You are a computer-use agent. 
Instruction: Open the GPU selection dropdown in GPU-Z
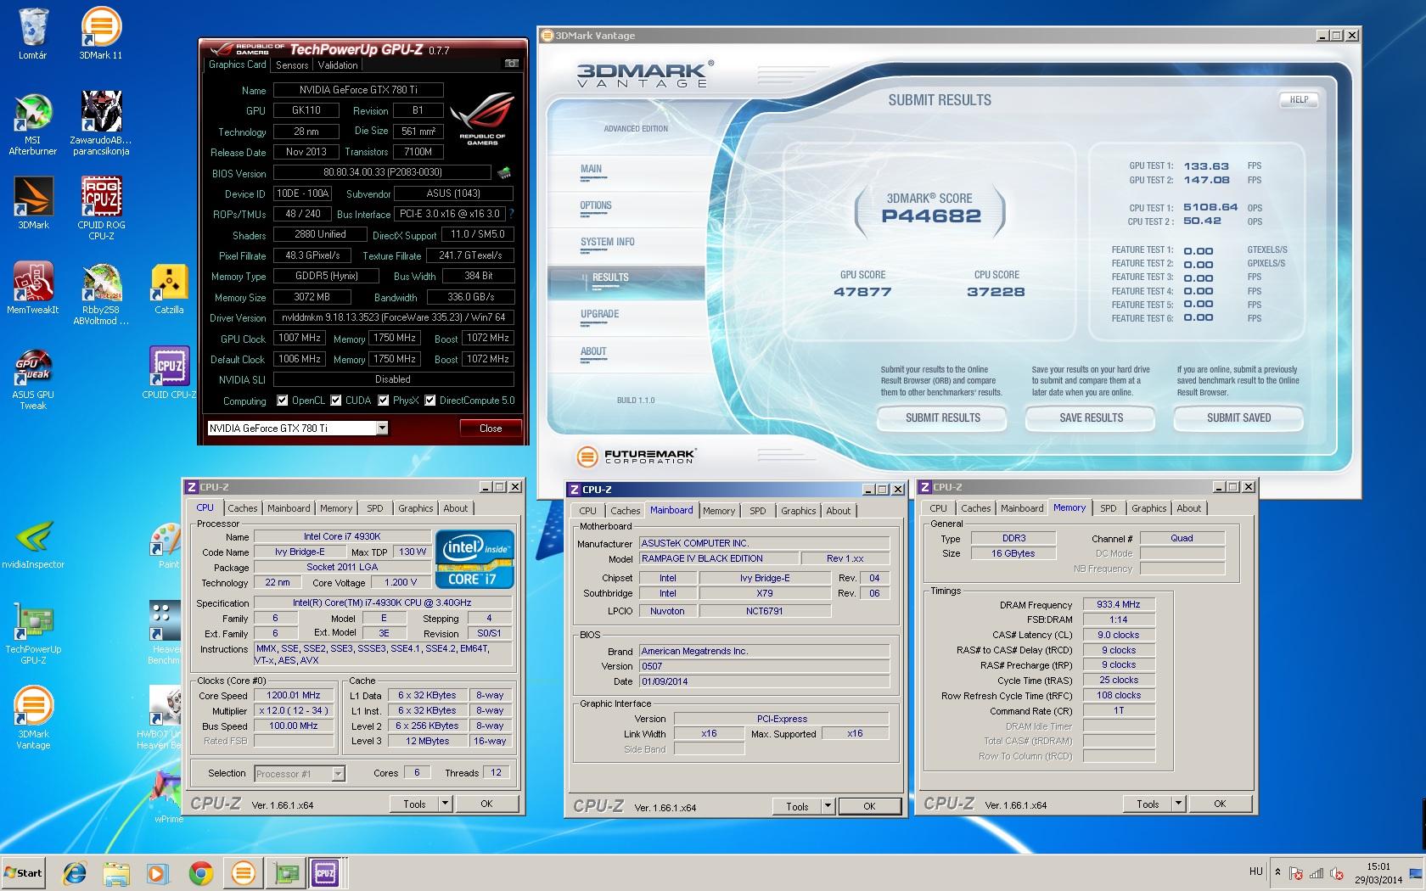click(382, 428)
